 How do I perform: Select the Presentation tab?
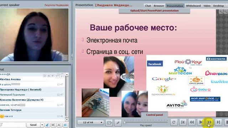coord(175,6)
